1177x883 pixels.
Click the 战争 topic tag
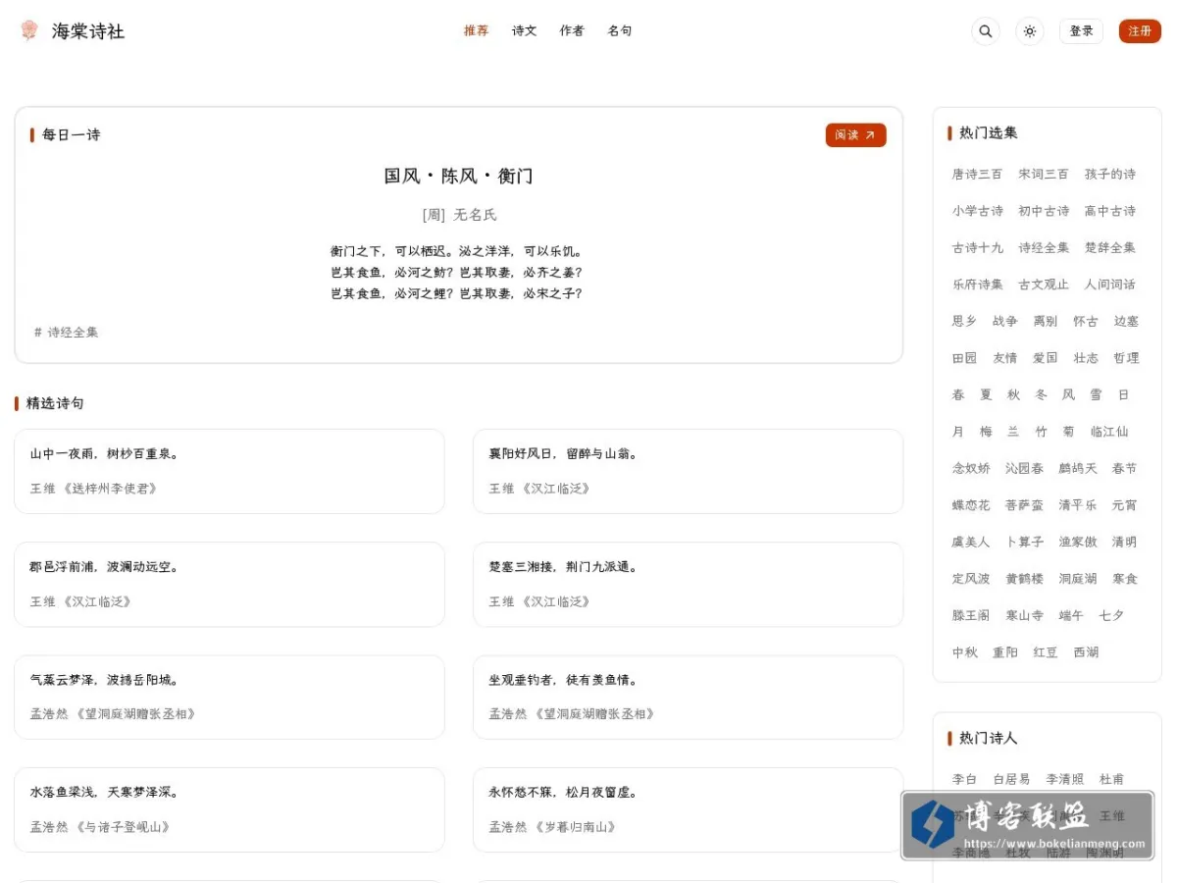point(1005,322)
